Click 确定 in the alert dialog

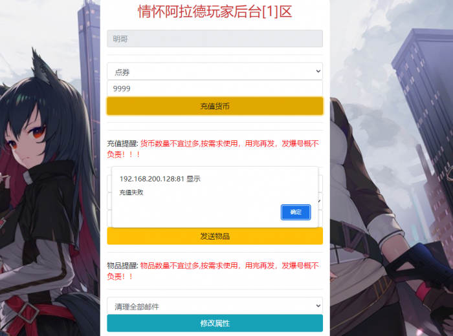[x=296, y=213]
